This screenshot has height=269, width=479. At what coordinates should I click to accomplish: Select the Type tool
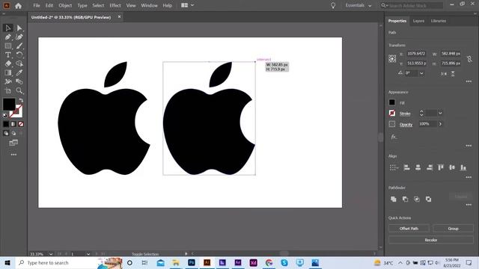tap(8, 55)
